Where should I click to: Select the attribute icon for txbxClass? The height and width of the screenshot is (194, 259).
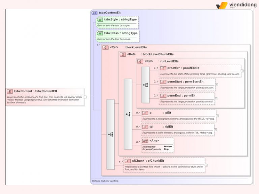100,33
